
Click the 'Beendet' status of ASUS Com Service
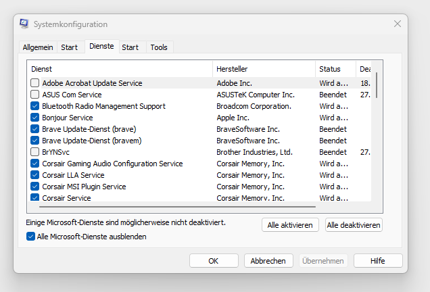(333, 95)
